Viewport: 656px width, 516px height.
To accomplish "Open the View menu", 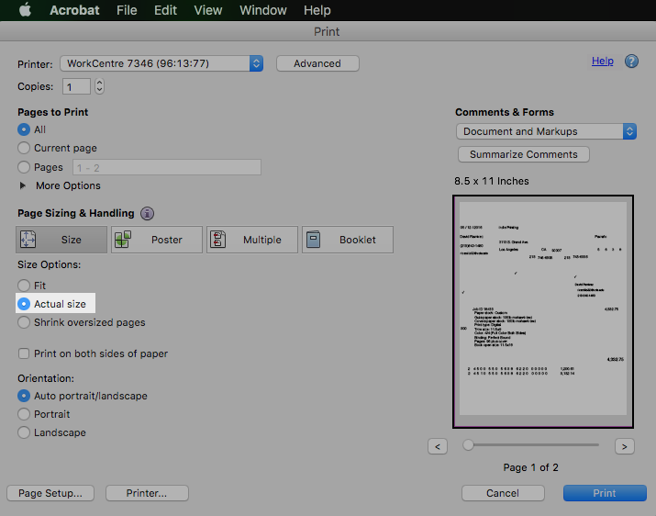I will coord(208,10).
